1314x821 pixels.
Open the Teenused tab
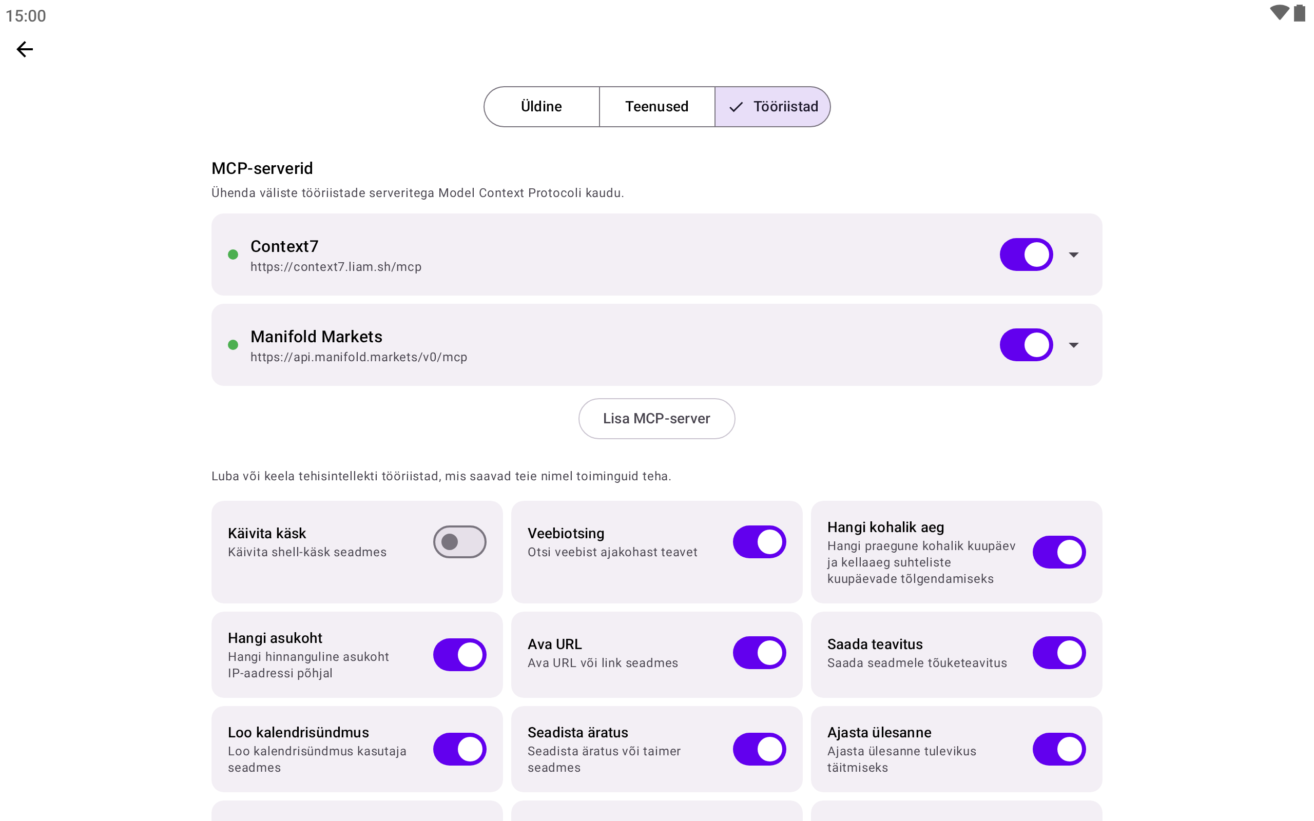[x=656, y=107]
